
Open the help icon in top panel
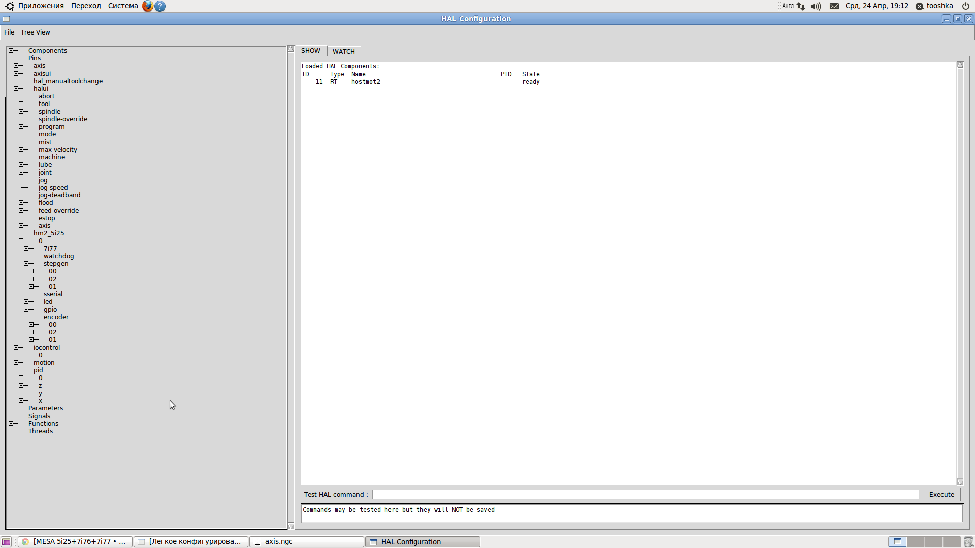click(x=160, y=6)
